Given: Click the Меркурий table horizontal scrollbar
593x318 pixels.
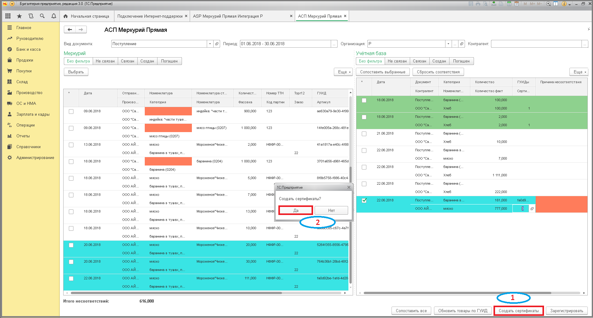Looking at the screenshot, I should tap(176, 293).
